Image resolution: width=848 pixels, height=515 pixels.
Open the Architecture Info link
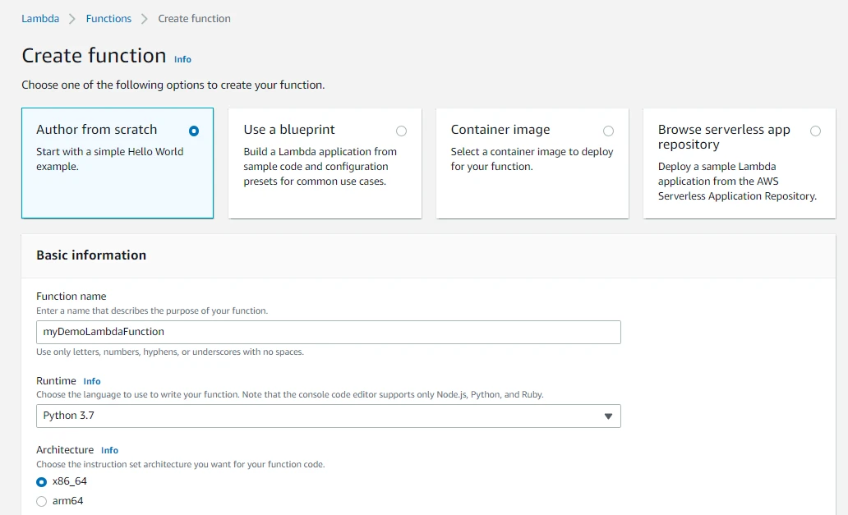click(x=109, y=450)
